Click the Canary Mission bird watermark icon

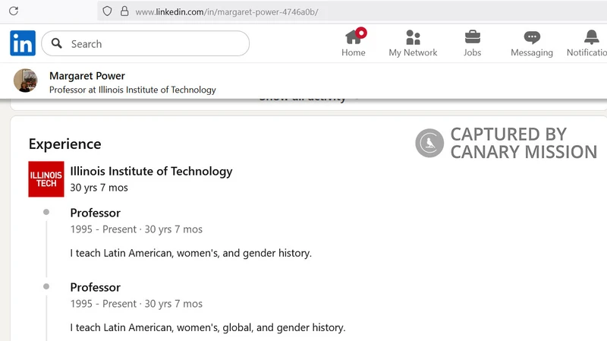pyautogui.click(x=429, y=143)
